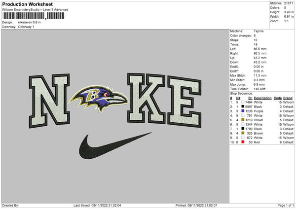Image resolution: width=296 pixels, height=209 pixels.
Task: Click stitch count 6807 in row 2
Action: (x=249, y=107)
